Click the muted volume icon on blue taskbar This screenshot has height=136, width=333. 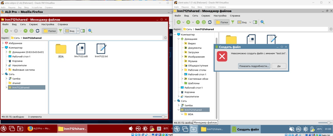point(292,129)
